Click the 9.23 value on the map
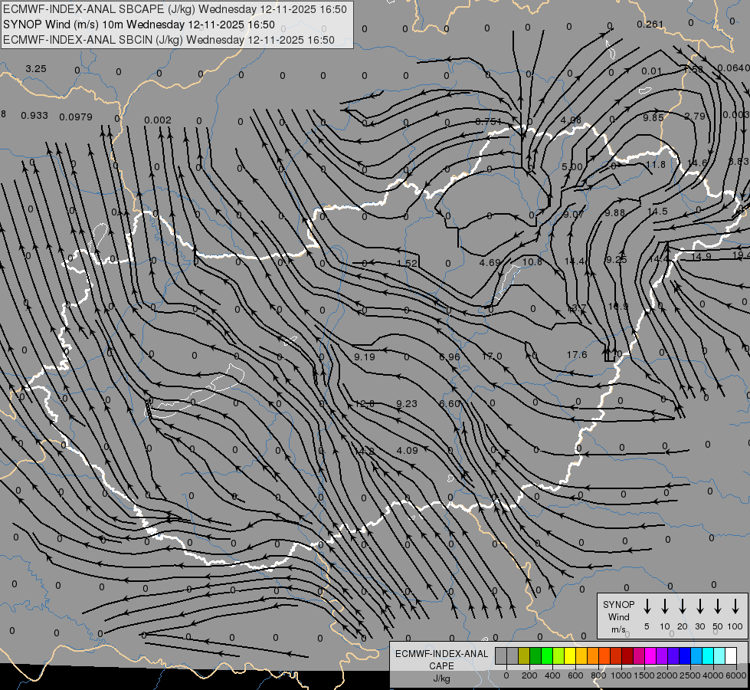This screenshot has width=750, height=690. click(x=407, y=404)
